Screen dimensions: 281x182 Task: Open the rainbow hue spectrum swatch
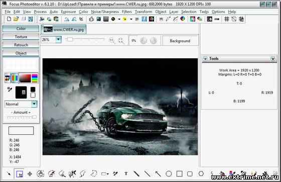point(35,78)
